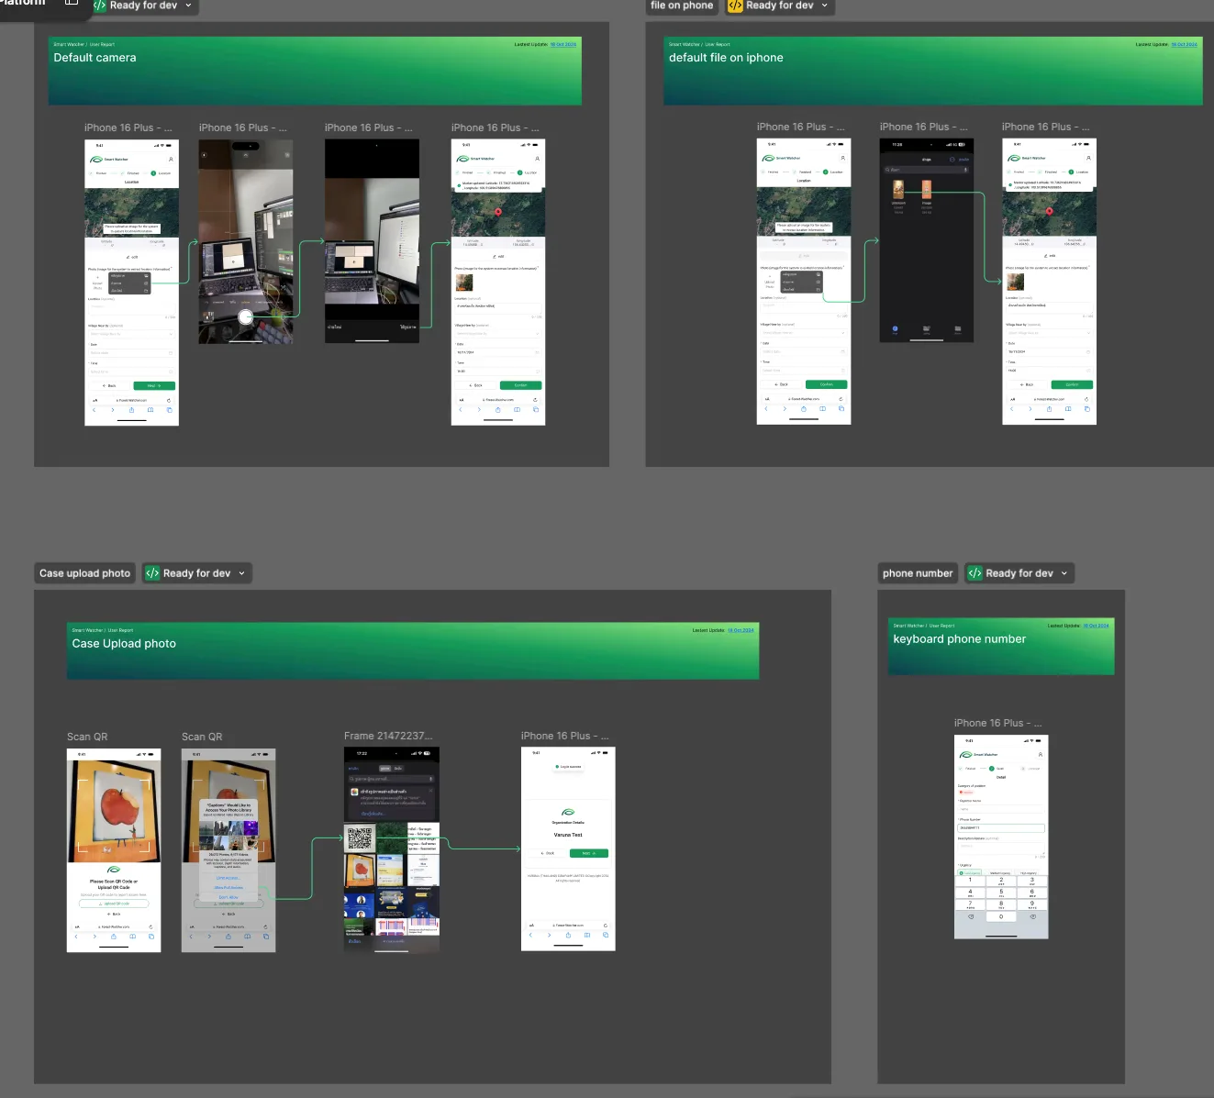Click Safari share icon in Varuna Test frame

point(568,935)
